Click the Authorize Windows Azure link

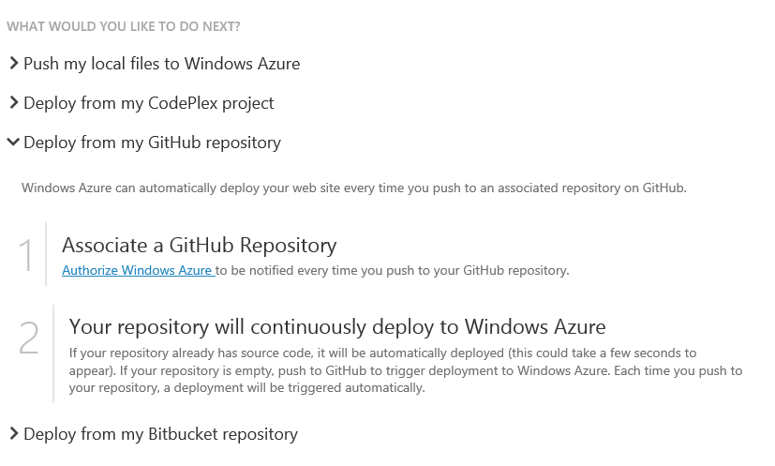click(x=137, y=271)
